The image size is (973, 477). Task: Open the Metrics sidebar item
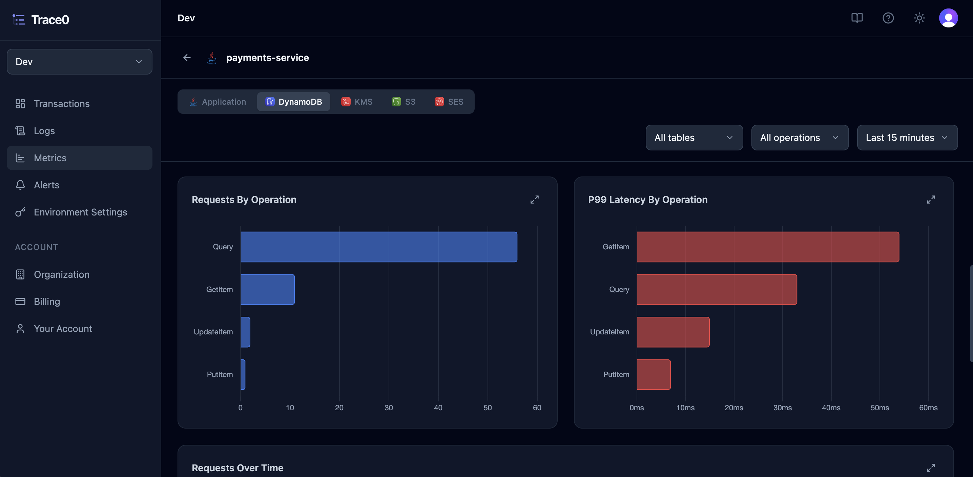[x=79, y=158]
